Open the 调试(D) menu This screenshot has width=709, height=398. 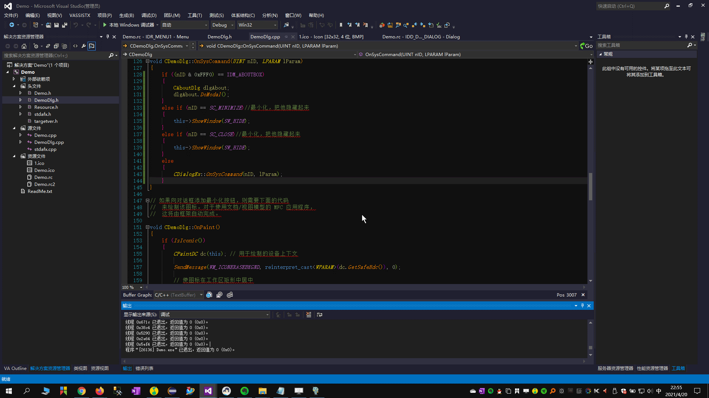tap(149, 15)
